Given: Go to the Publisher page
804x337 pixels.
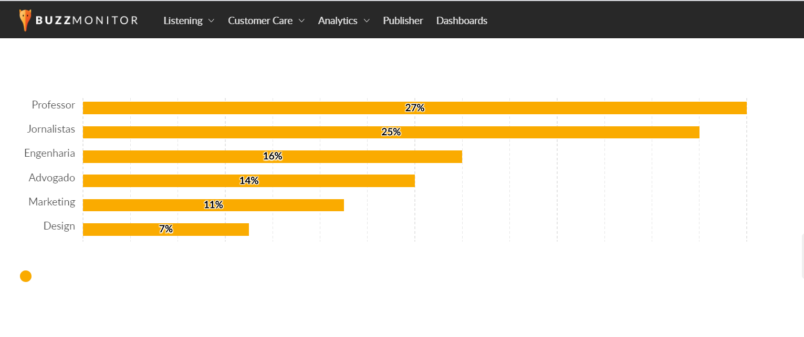Looking at the screenshot, I should pyautogui.click(x=403, y=20).
